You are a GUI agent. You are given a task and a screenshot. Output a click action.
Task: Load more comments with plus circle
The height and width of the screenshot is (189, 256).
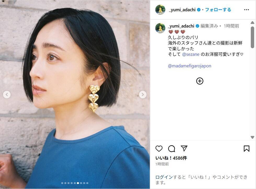200,81
